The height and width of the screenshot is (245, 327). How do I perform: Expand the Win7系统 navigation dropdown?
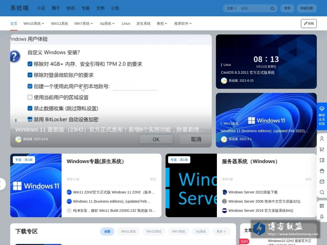point(84,24)
